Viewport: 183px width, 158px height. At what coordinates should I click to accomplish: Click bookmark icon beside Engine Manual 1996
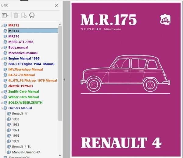[x=5, y=59]
